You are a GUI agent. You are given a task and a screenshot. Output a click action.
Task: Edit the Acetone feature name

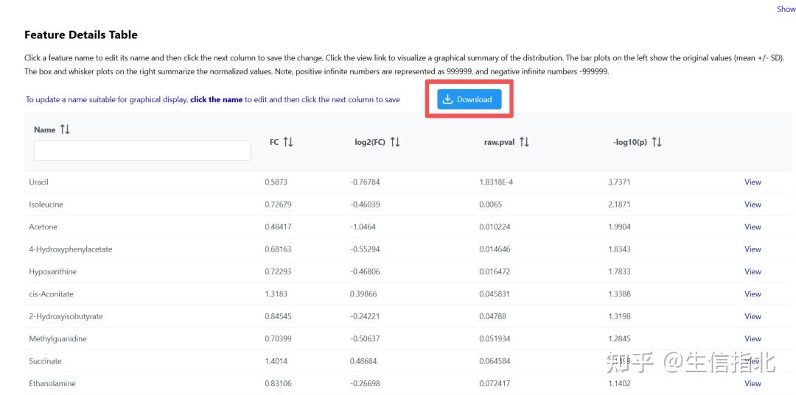43,227
